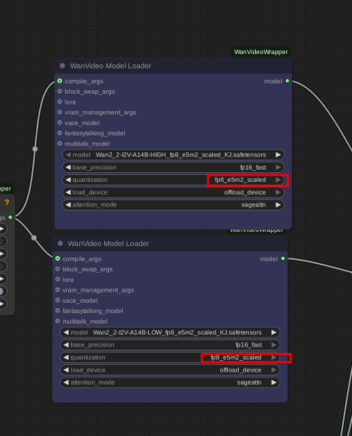
Task: Click fantasytalking_model socket on LOW loader
Action: [57, 310]
